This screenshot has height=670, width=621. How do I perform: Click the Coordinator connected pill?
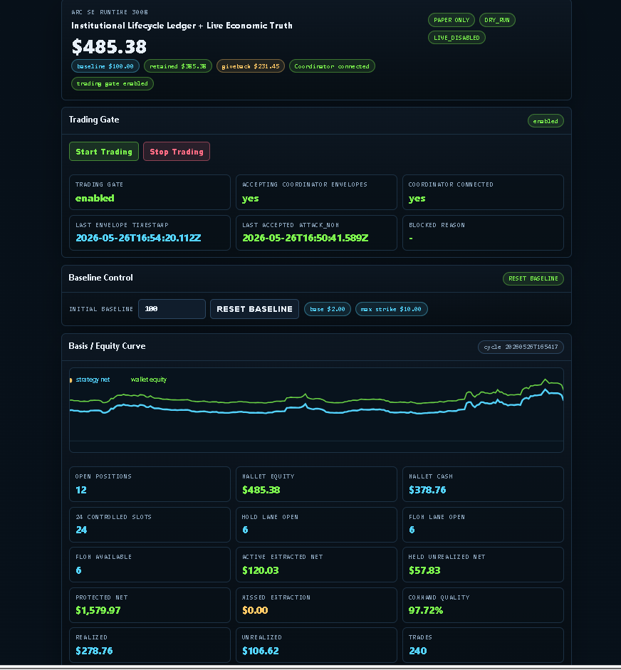pos(332,66)
